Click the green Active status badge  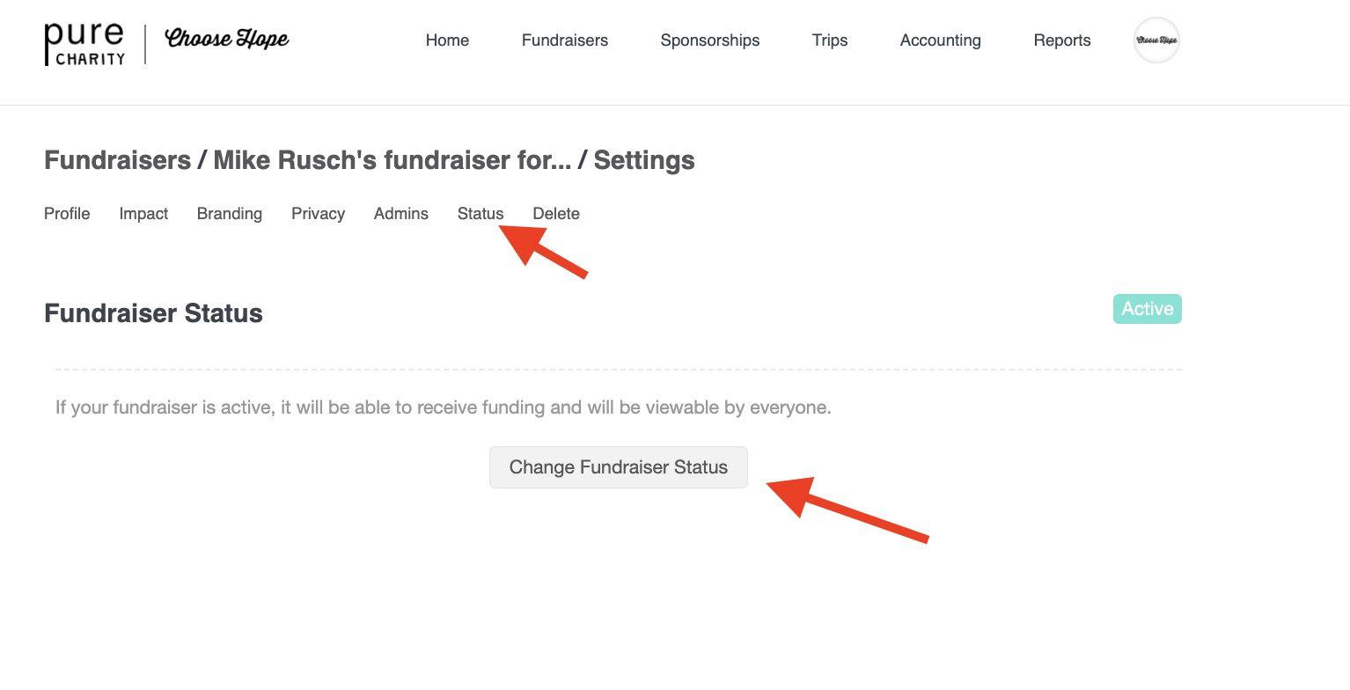(1148, 309)
